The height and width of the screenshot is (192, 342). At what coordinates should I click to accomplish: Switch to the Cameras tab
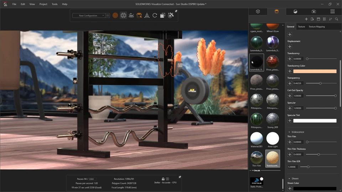click(x=313, y=11)
